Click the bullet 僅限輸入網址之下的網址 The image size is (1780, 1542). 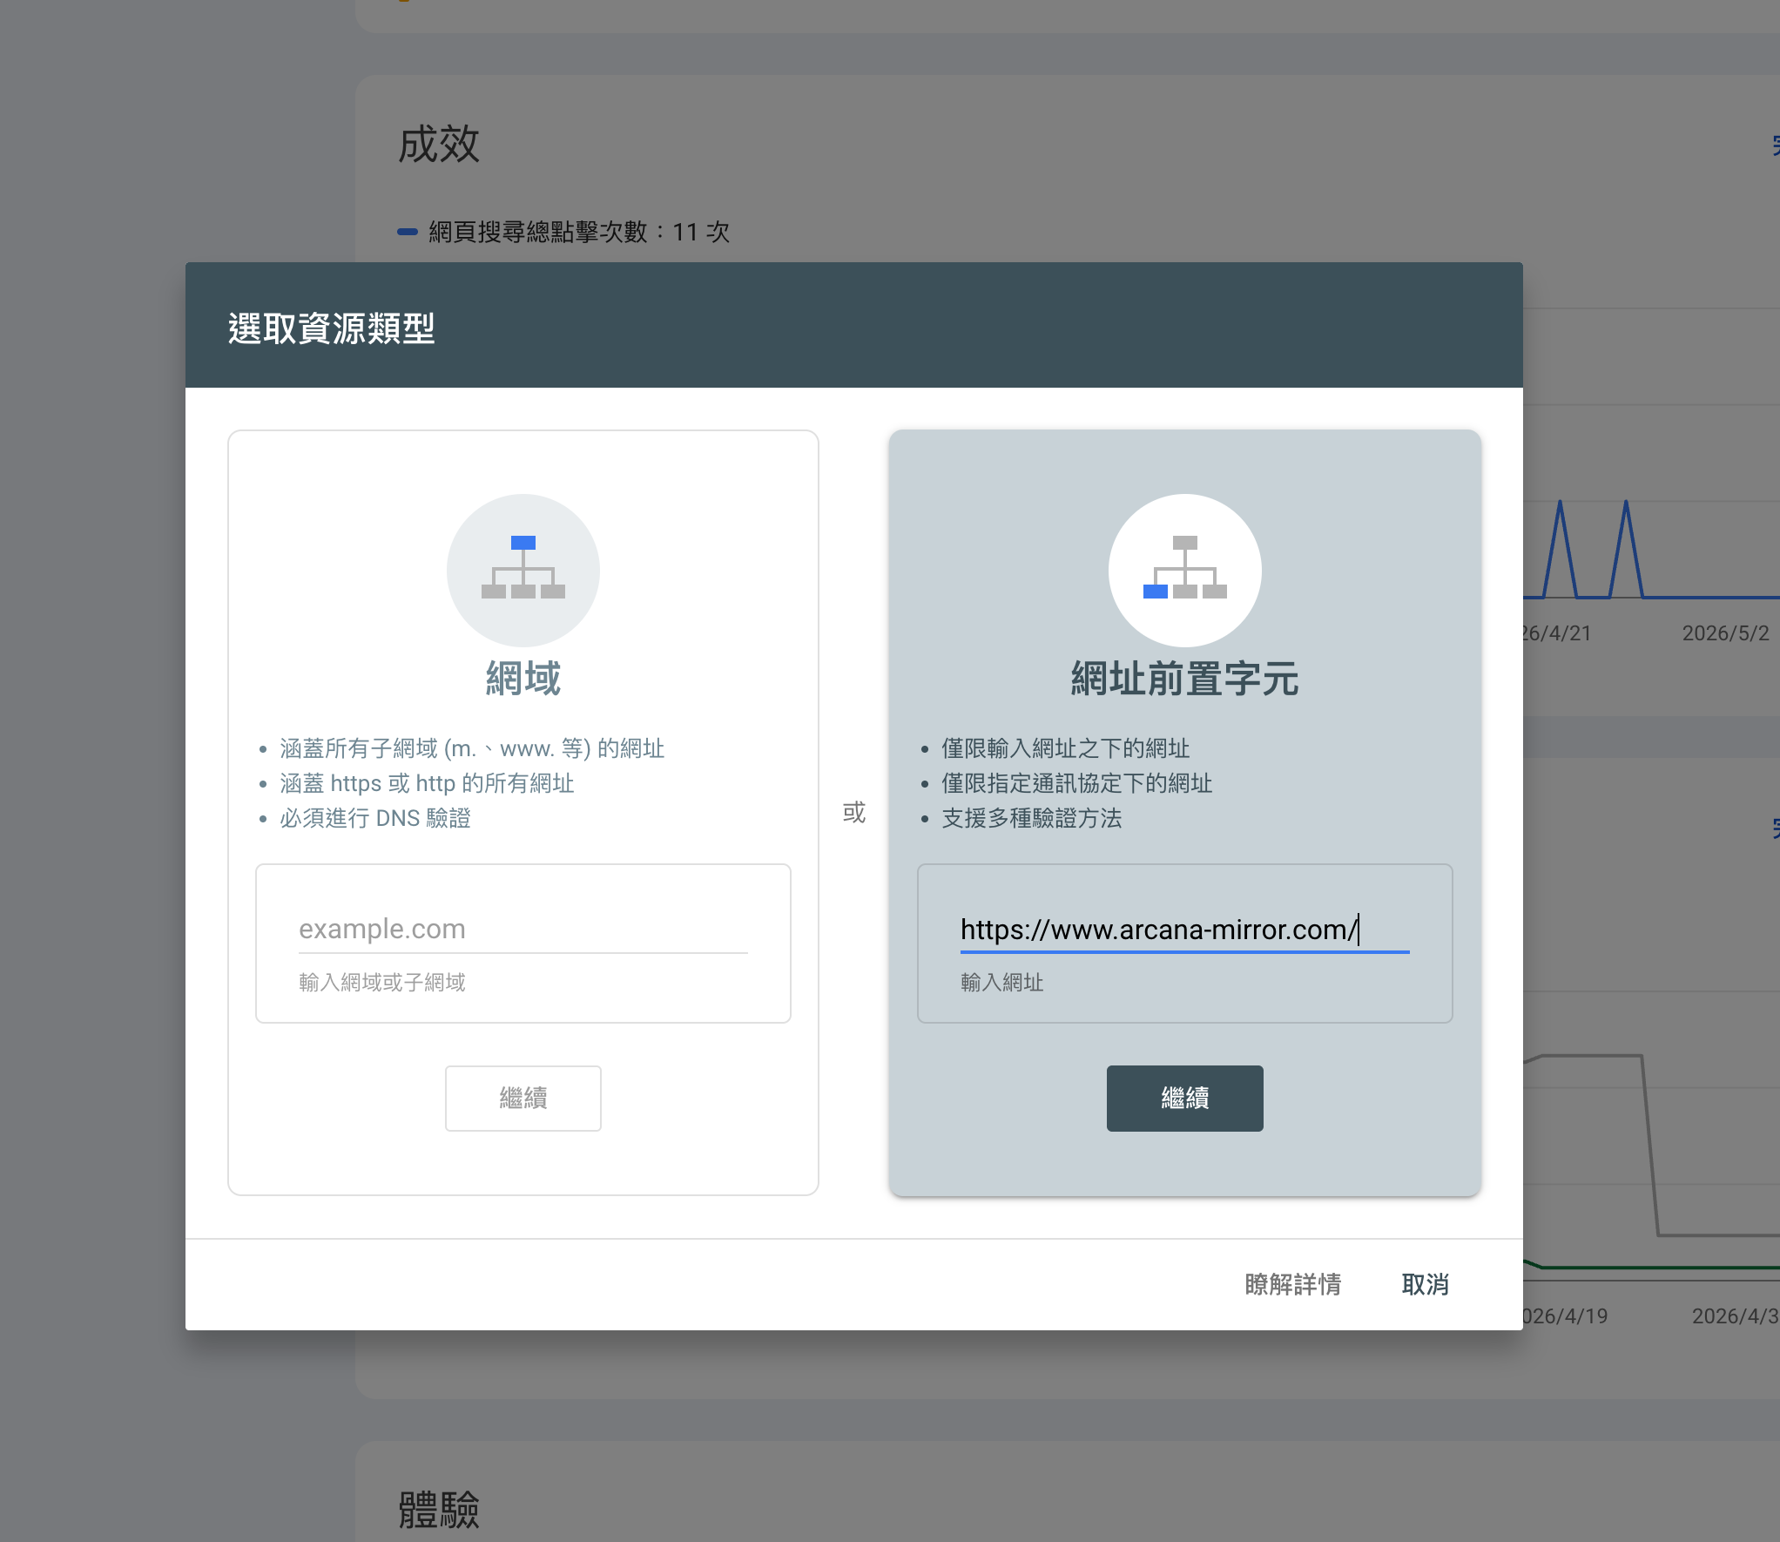[x=1065, y=748]
